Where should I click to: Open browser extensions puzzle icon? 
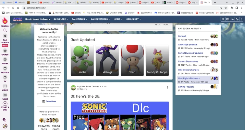[232, 8]
